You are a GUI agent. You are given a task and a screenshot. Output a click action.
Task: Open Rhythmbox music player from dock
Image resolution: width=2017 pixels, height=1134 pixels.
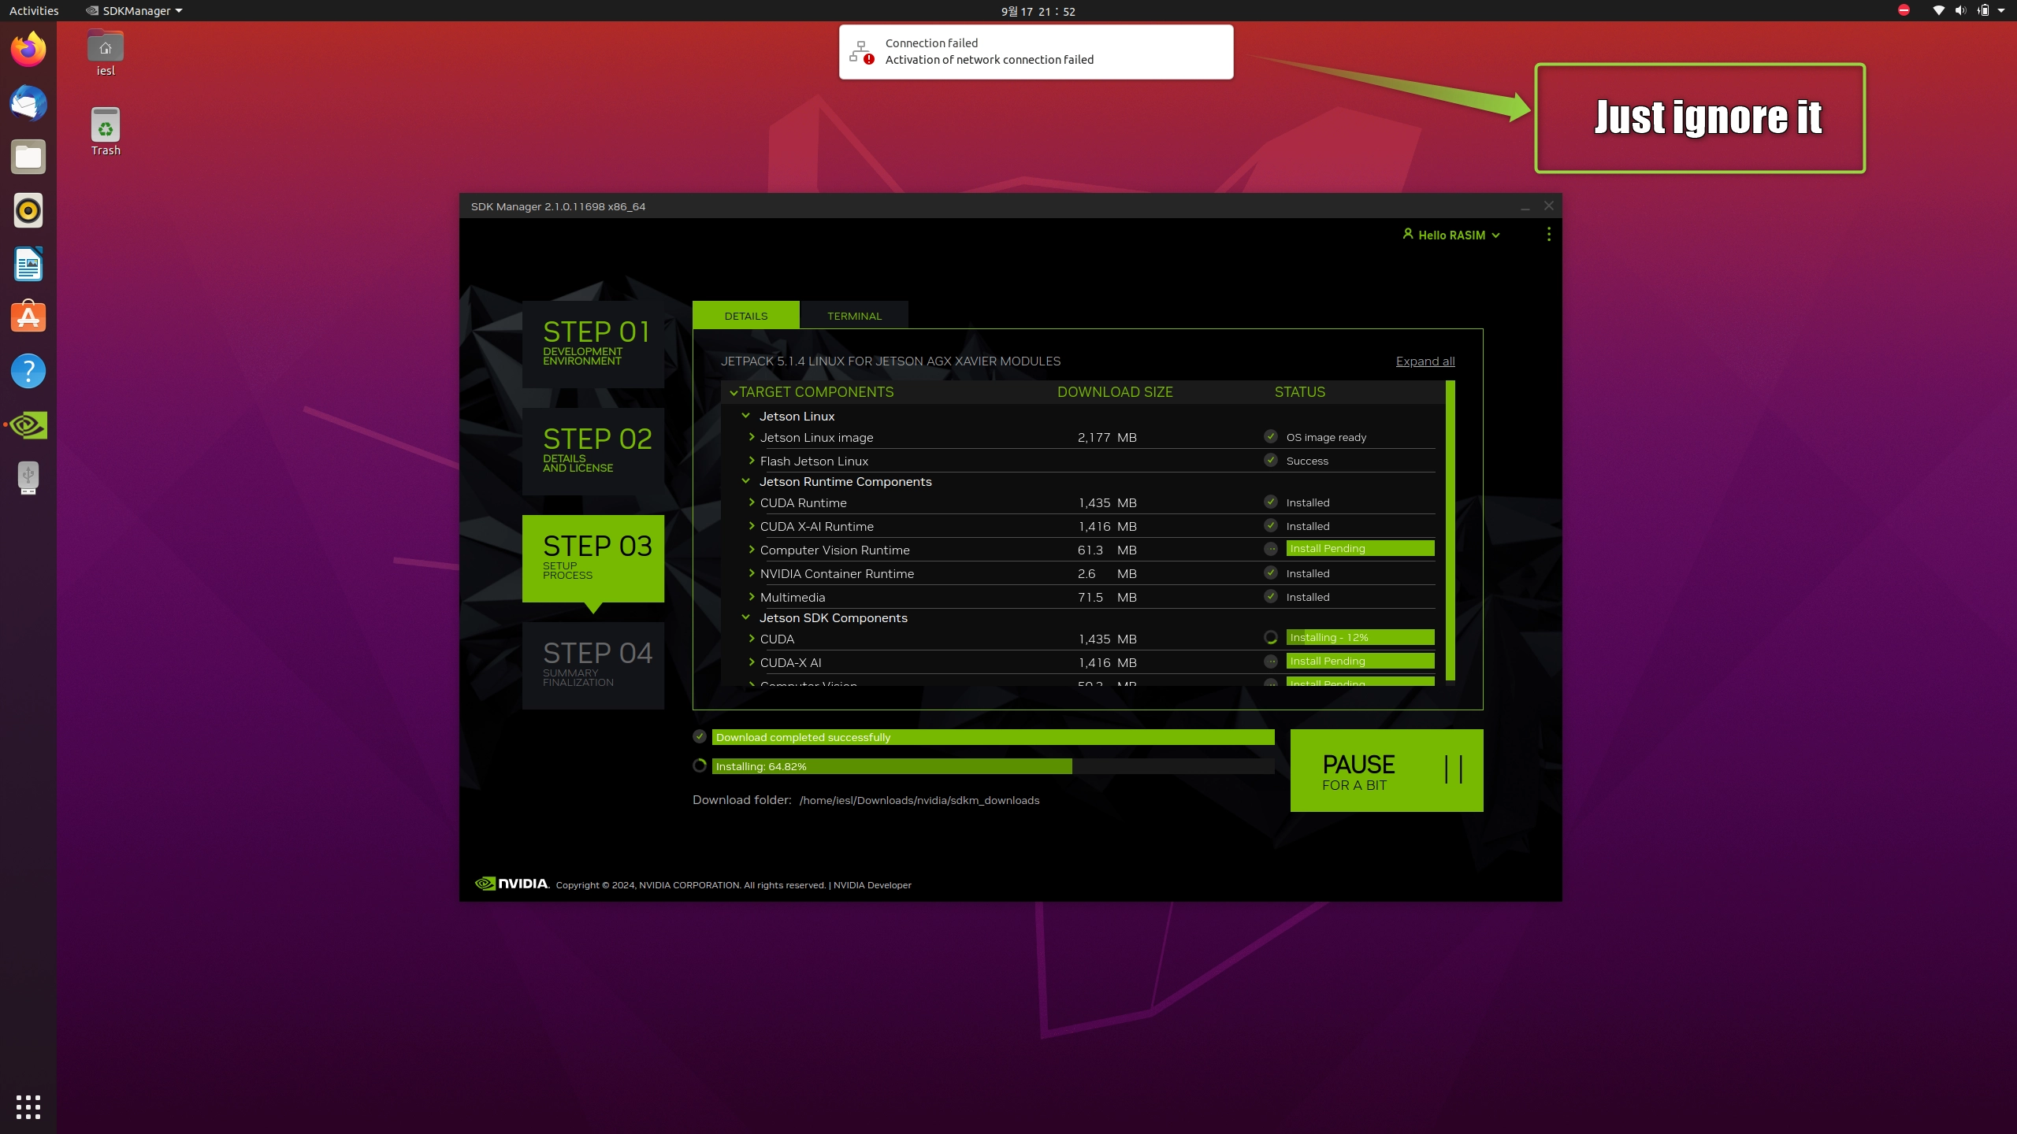28,211
